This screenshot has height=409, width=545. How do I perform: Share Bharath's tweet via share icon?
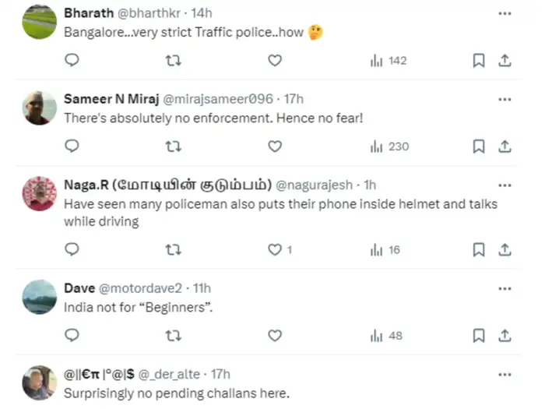tap(505, 60)
